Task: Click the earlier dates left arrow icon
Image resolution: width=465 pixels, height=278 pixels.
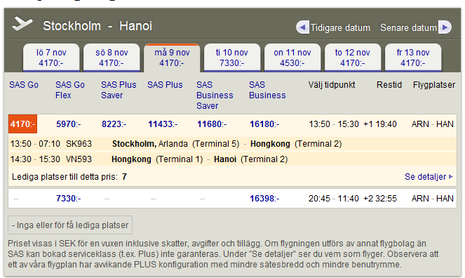Action: (302, 27)
